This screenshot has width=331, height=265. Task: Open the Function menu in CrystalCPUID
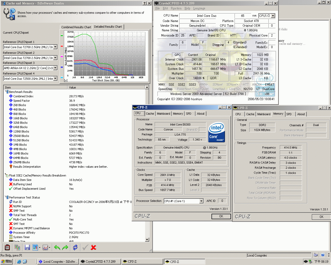pyautogui.click(x=176, y=8)
